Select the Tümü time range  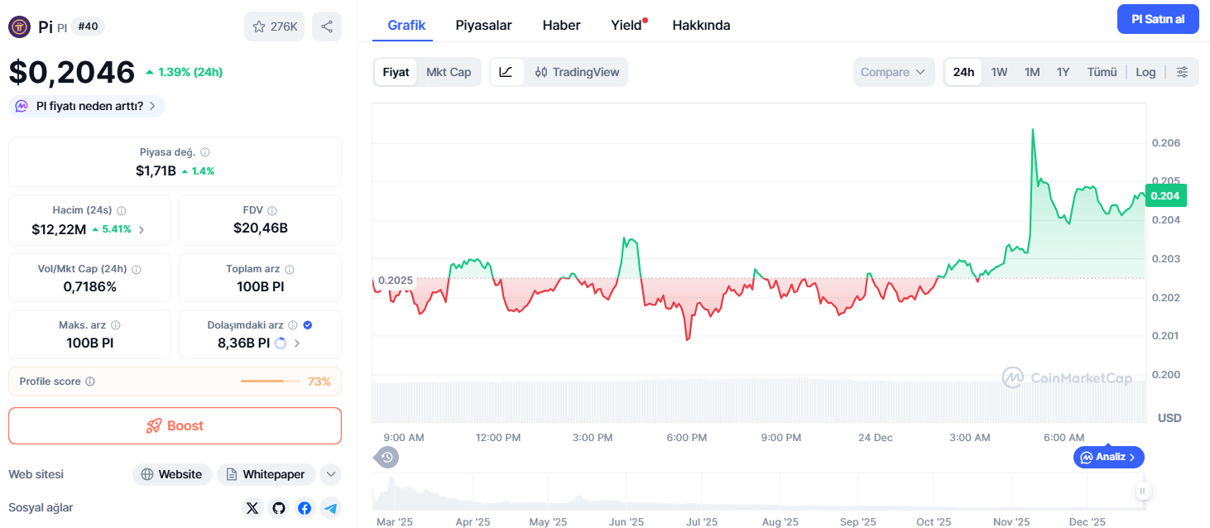pyautogui.click(x=1102, y=72)
